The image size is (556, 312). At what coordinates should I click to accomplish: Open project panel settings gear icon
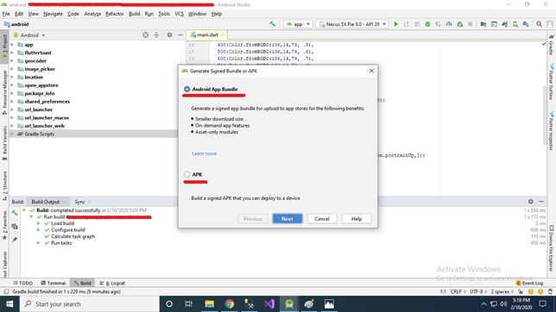click(169, 35)
